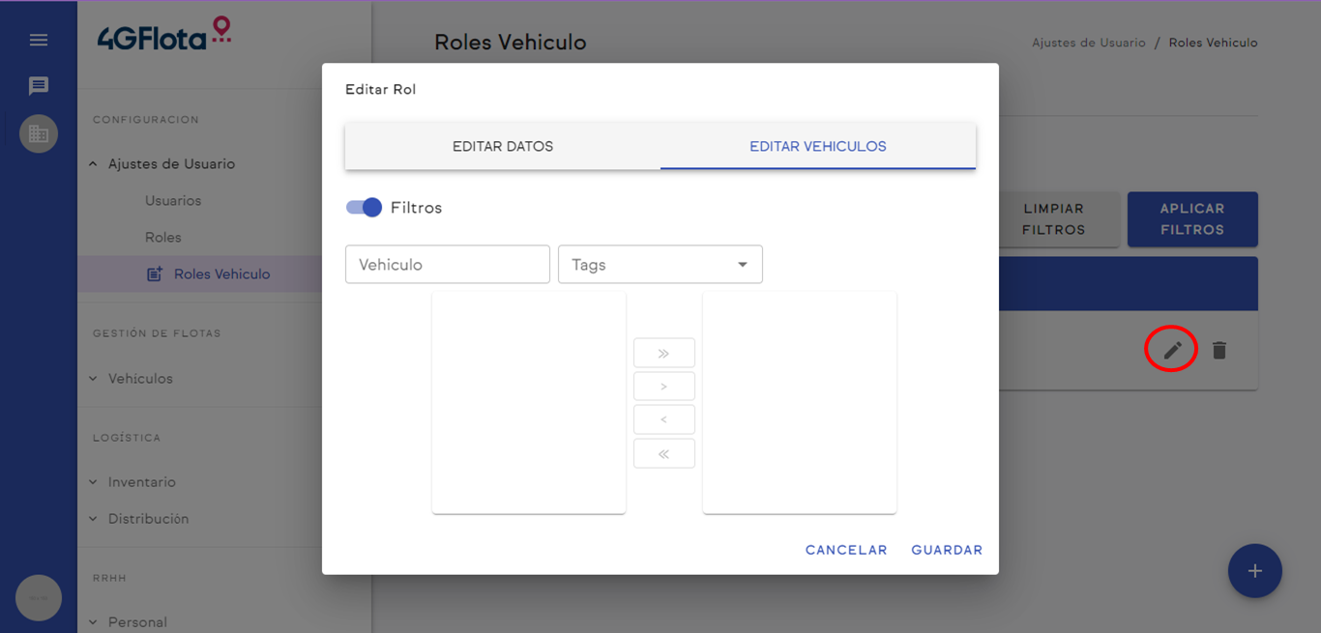Expand the Inventario sidebar section
The image size is (1321, 633).
141,482
